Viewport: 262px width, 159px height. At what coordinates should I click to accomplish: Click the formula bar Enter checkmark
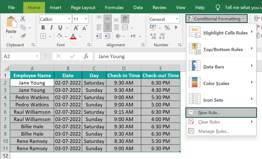(73, 56)
